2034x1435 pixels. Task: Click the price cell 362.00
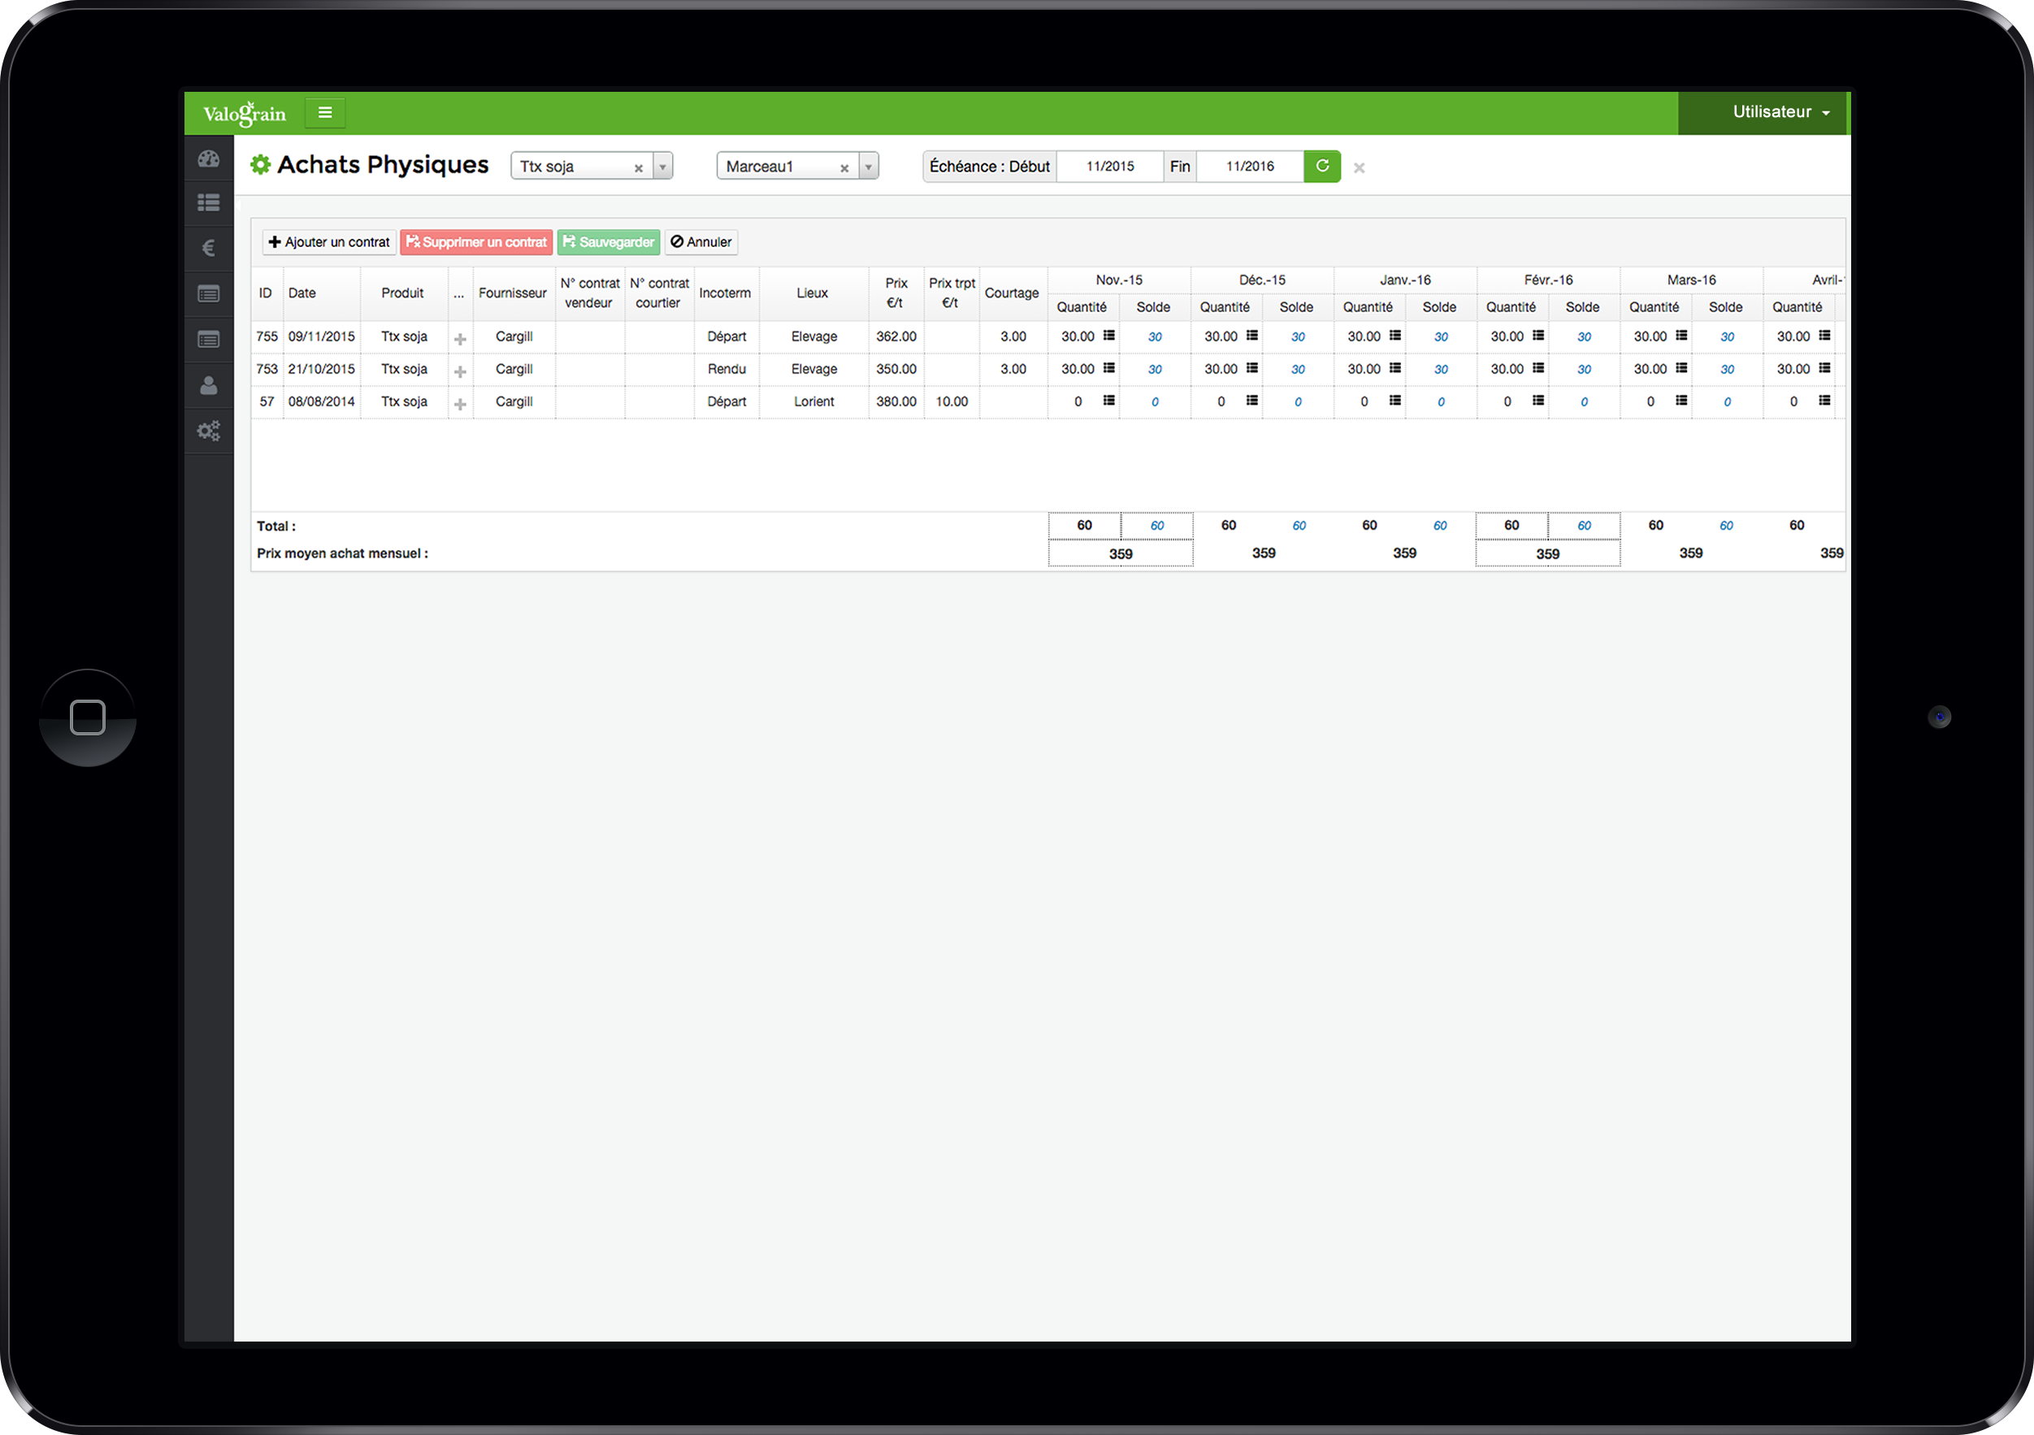[x=896, y=336]
